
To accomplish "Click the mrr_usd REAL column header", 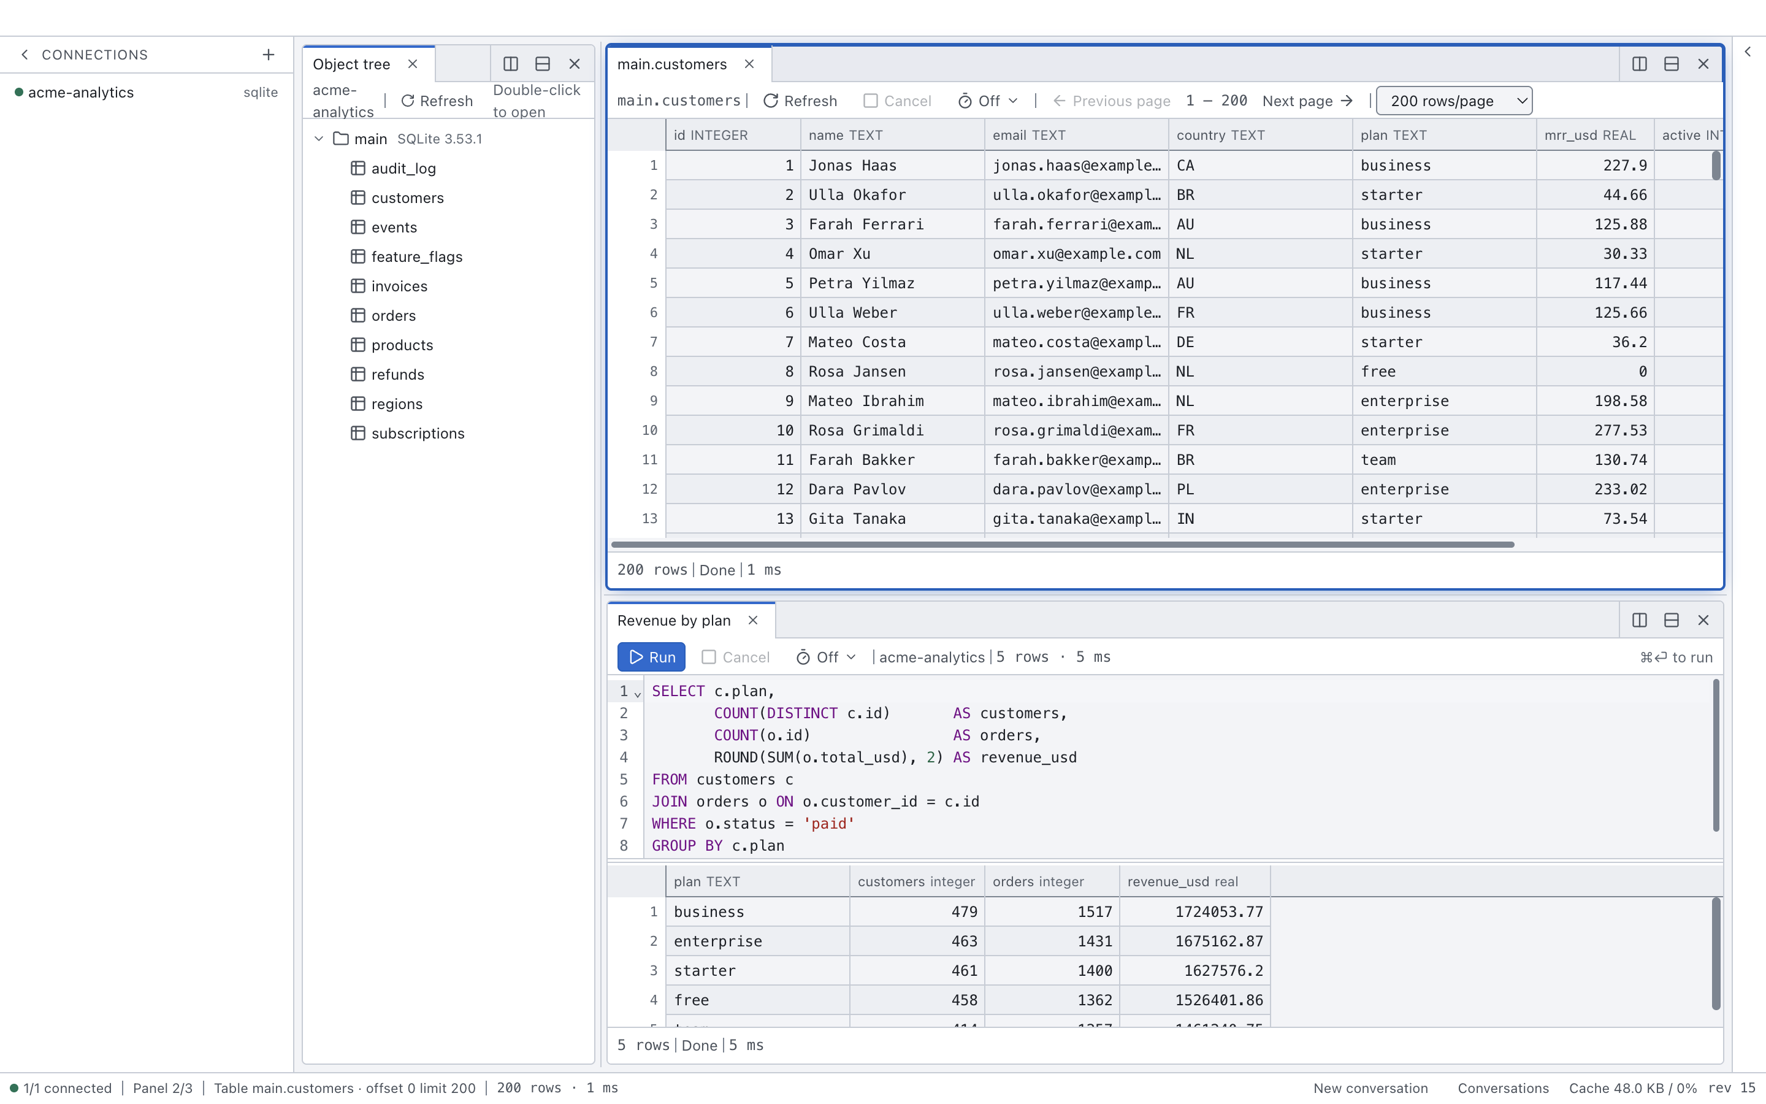I will [x=1596, y=135].
